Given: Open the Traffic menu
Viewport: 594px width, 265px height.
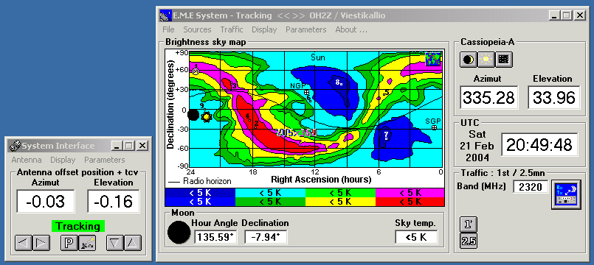Looking at the screenshot, I should [x=232, y=29].
